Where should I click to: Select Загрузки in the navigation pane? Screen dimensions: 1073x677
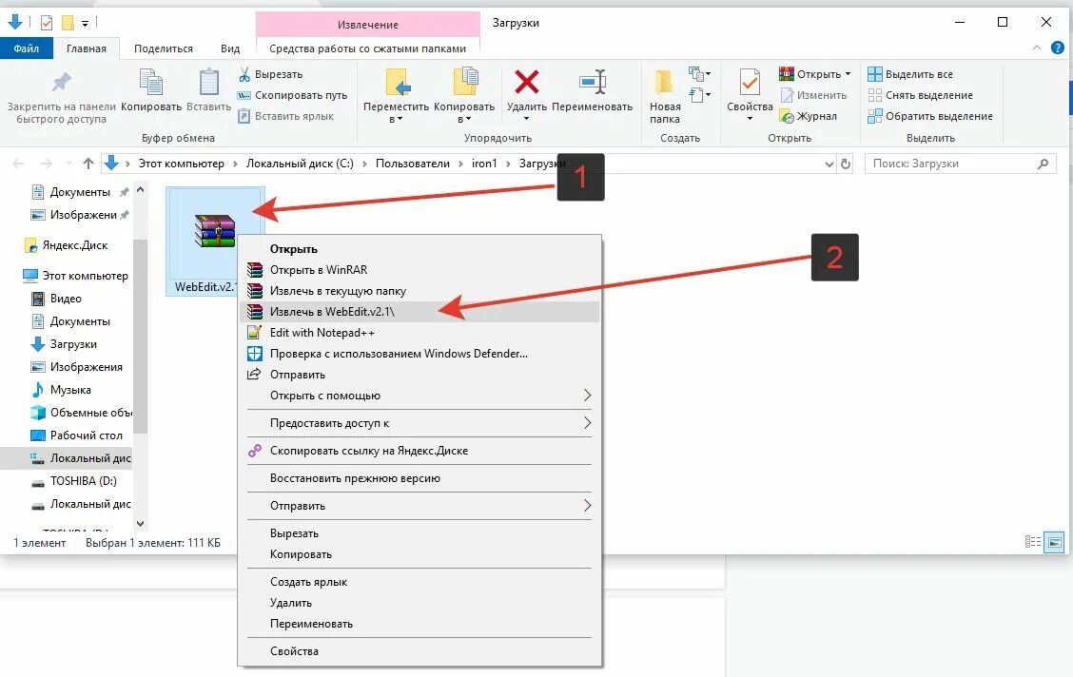65,344
